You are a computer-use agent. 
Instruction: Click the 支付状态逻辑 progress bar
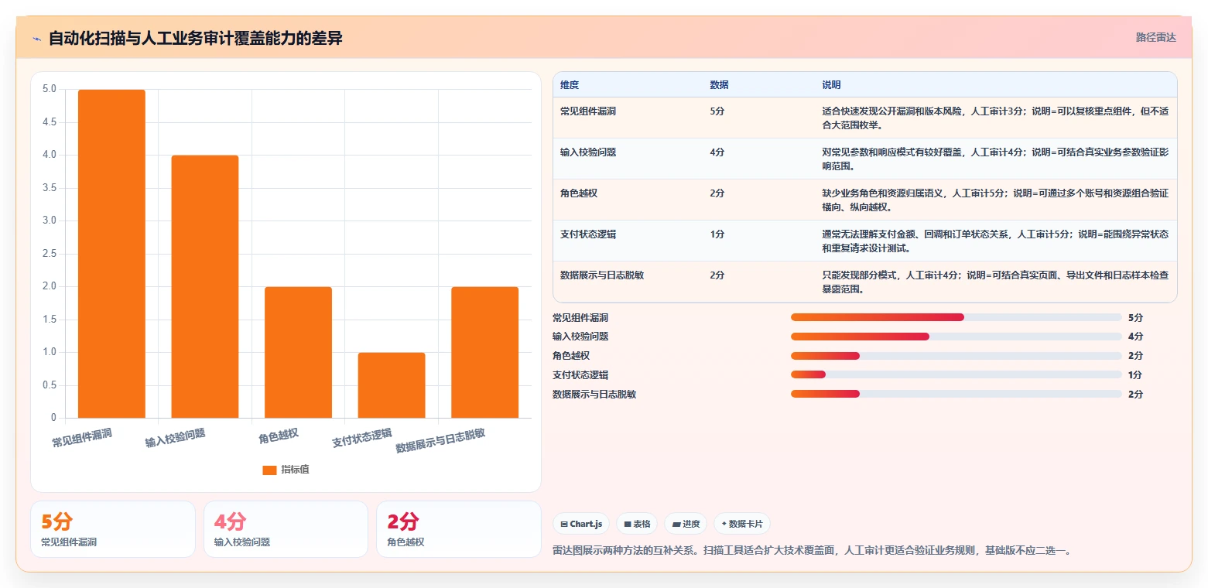(956, 374)
